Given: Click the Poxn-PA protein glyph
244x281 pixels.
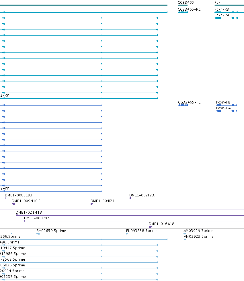Looking at the screenshot, I should [x=227, y=111].
